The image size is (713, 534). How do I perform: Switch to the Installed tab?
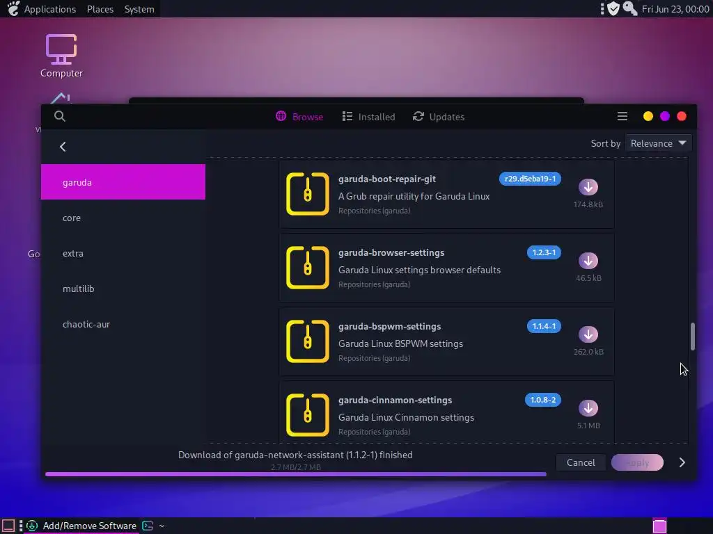pyautogui.click(x=369, y=117)
